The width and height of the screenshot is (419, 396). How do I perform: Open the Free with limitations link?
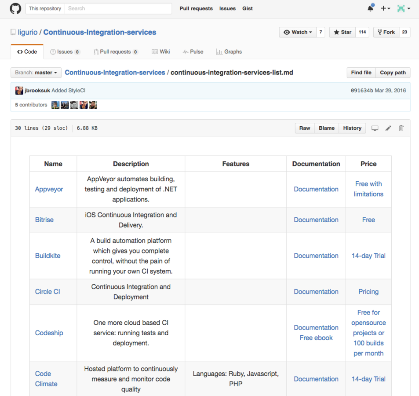pyautogui.click(x=368, y=189)
